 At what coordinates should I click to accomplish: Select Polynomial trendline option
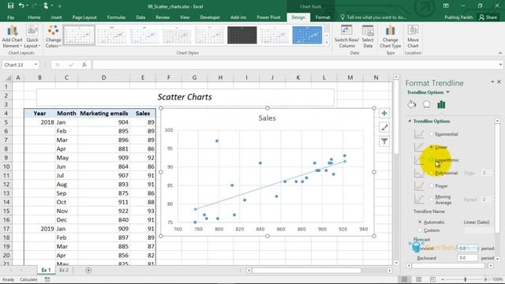pos(432,173)
